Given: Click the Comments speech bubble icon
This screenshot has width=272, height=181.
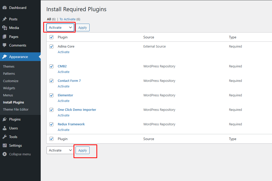Looking at the screenshot, I should tap(5, 45).
